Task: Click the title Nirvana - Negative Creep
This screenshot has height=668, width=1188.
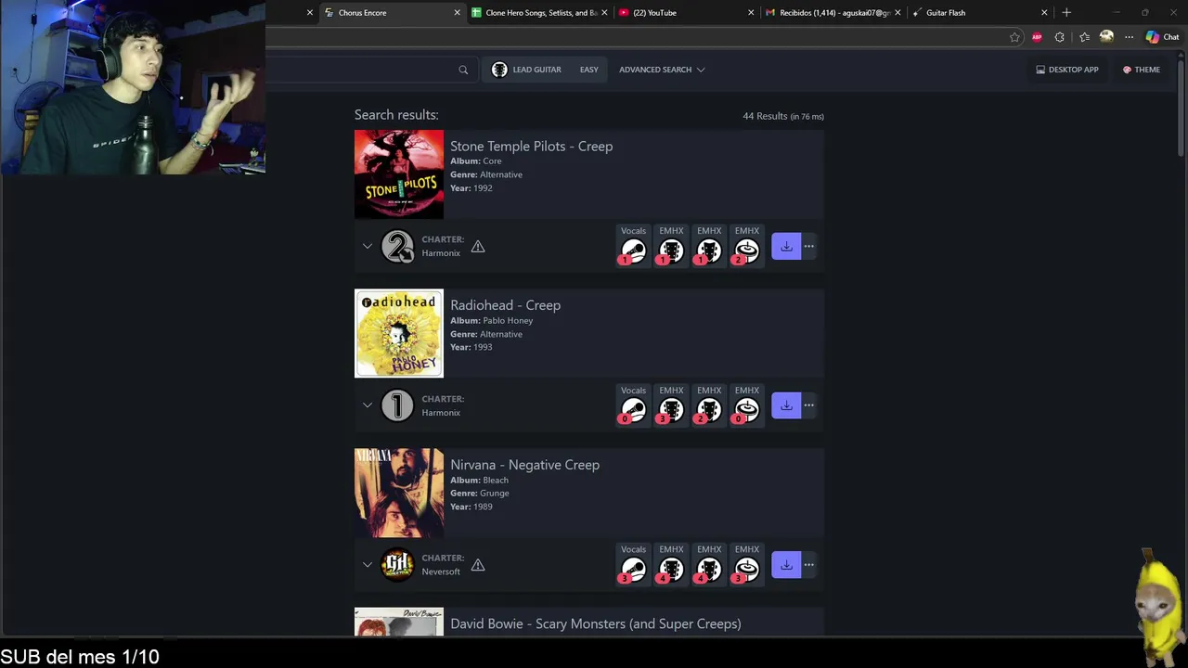Action: [x=524, y=465]
